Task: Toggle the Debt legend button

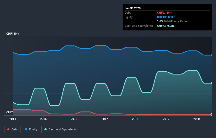Action: [x=13, y=130]
